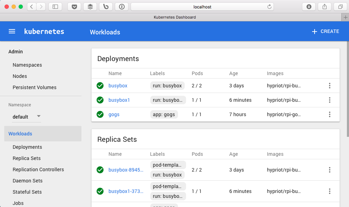Open Persistent Volumes in sidebar
This screenshot has height=207, width=349.
[34, 87]
